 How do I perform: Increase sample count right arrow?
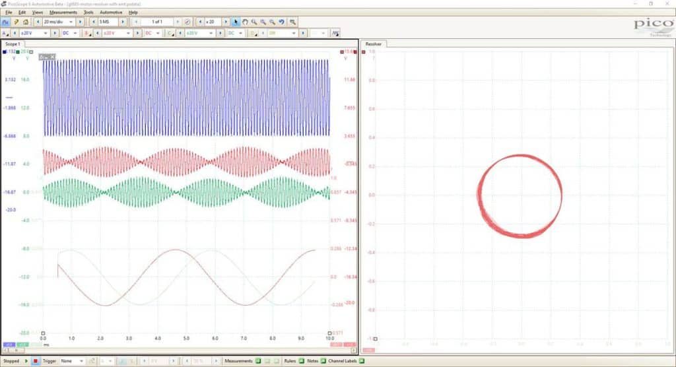coord(123,22)
